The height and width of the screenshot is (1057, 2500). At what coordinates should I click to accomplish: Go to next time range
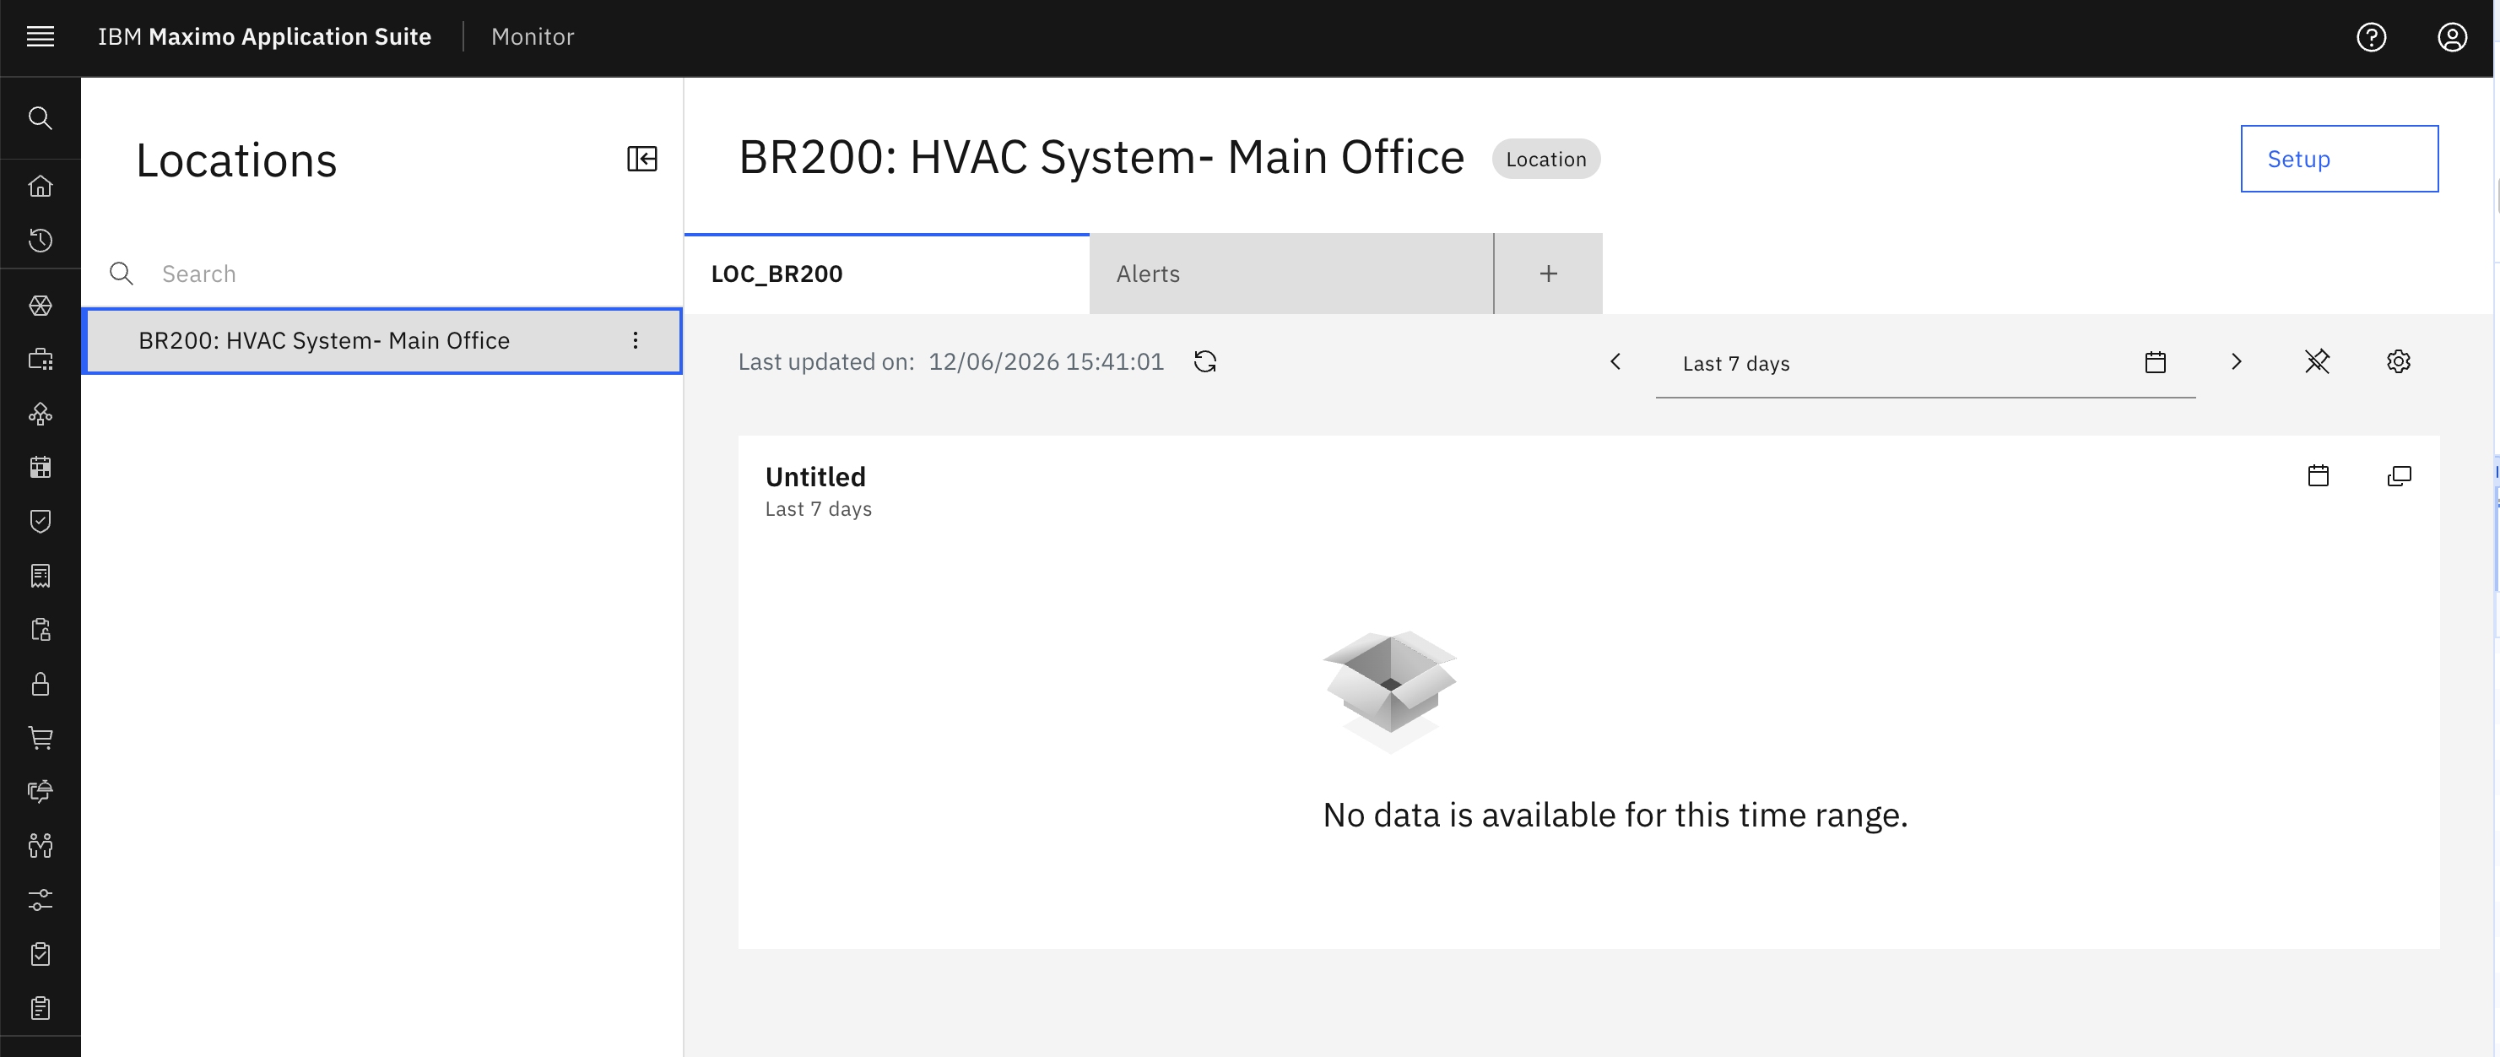coord(2236,362)
